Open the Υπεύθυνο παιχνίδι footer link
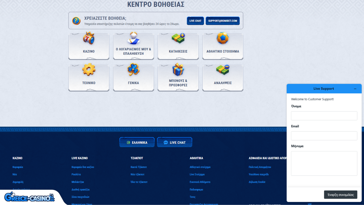The height and width of the screenshot is (205, 364). pos(259,175)
